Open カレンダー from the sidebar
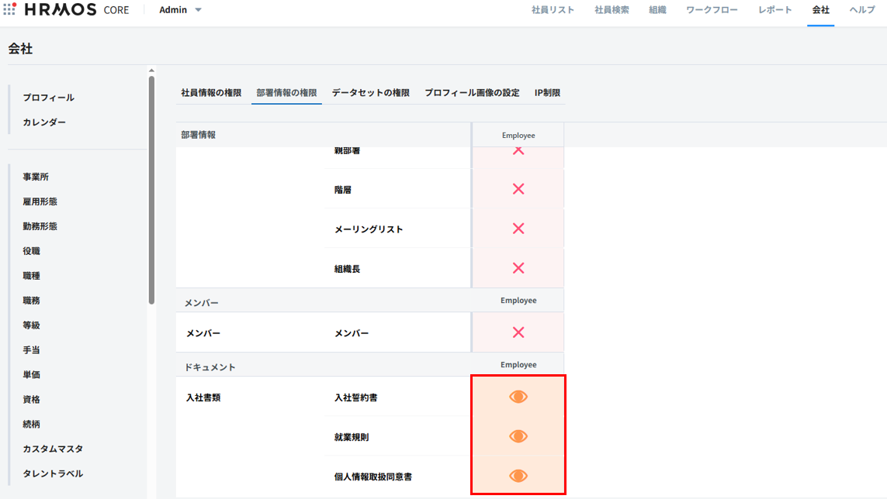This screenshot has width=887, height=499. pyautogui.click(x=44, y=122)
